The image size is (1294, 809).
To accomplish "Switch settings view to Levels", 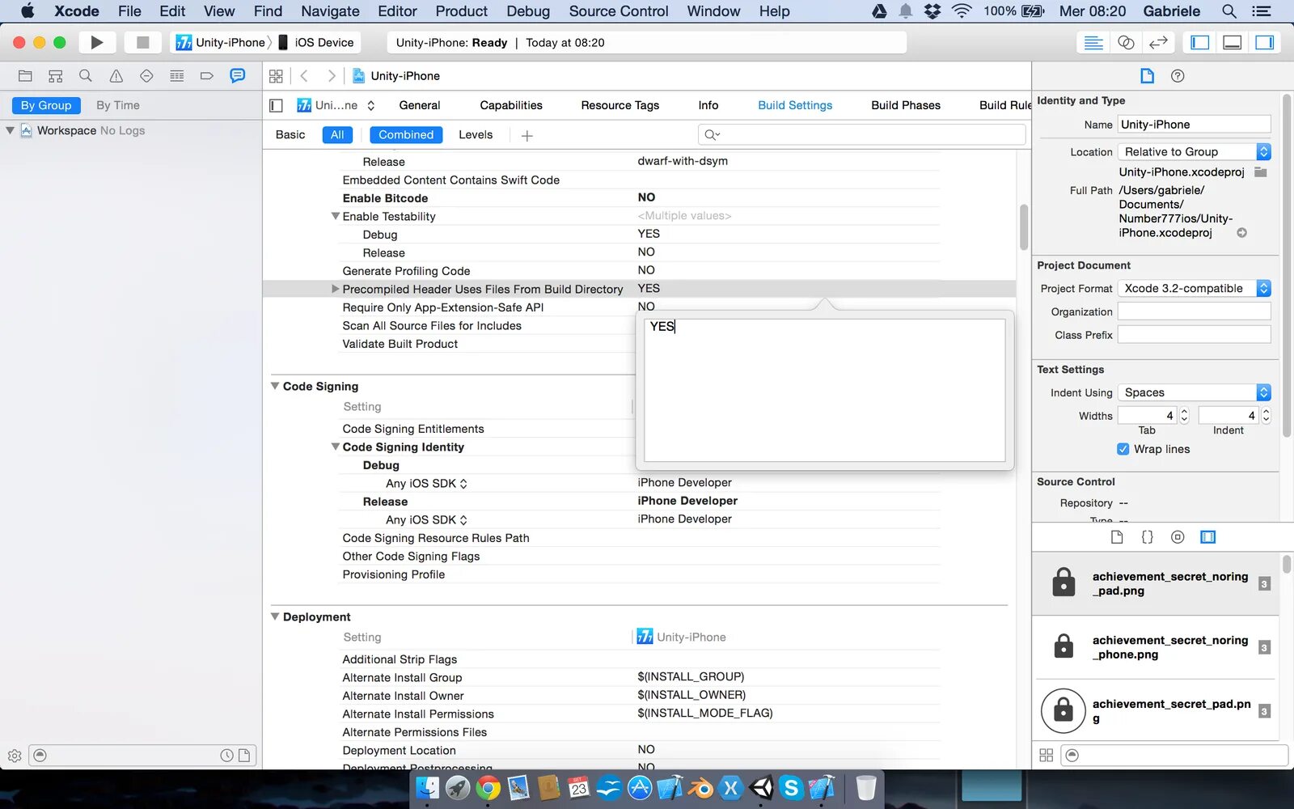I will coord(476,135).
